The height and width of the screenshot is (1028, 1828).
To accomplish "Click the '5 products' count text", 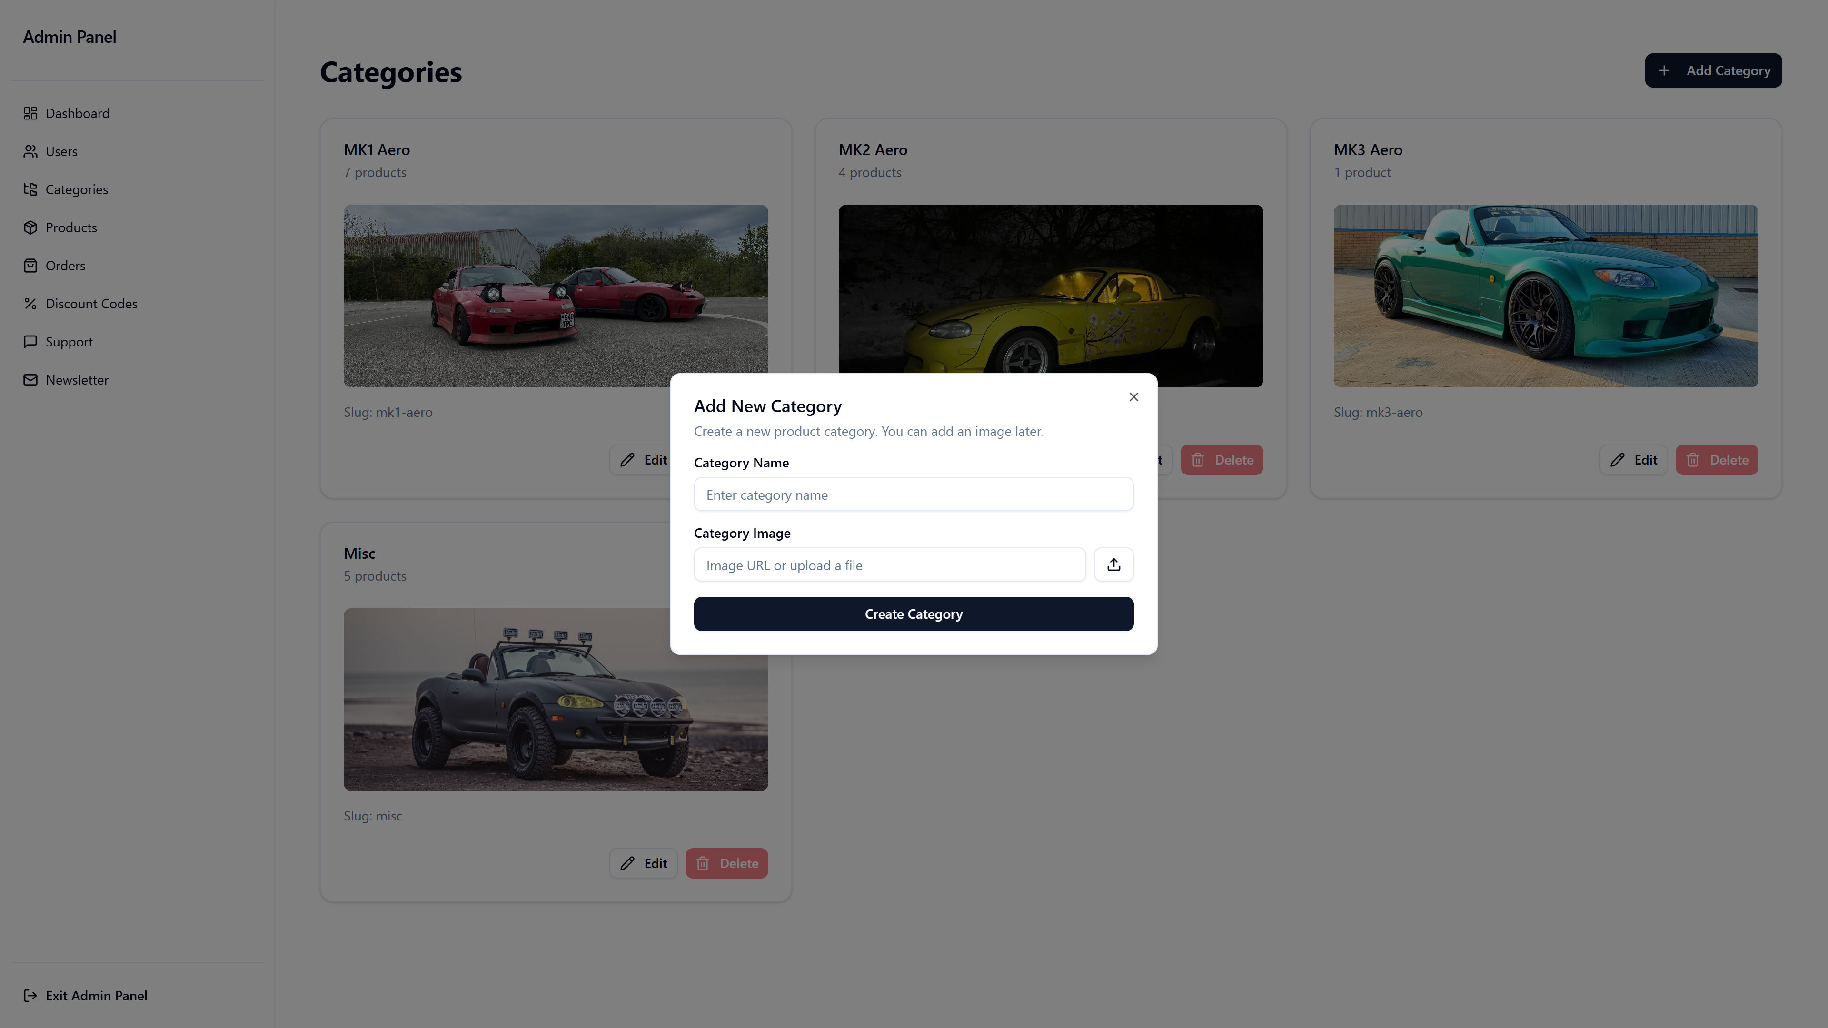I will [x=375, y=576].
